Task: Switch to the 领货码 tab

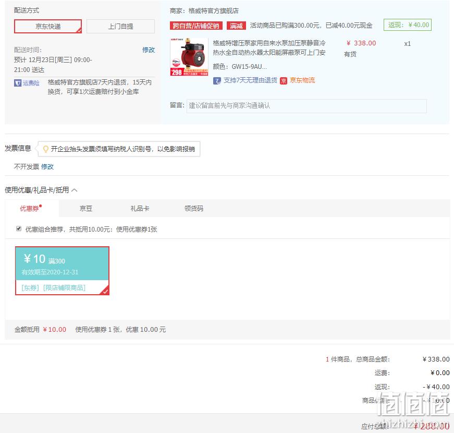Action: (x=194, y=208)
